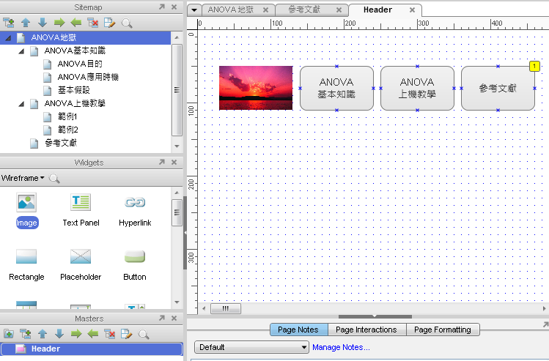Select the Rectangle widget
The width and height of the screenshot is (549, 361).
click(26, 265)
